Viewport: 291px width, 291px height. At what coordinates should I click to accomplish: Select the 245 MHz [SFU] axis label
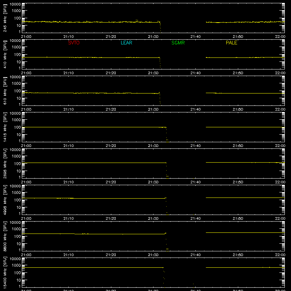(x=5, y=18)
